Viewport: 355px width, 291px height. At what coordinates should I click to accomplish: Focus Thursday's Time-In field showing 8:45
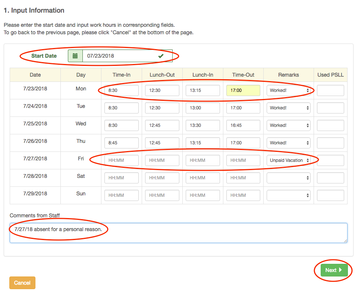tap(122, 143)
